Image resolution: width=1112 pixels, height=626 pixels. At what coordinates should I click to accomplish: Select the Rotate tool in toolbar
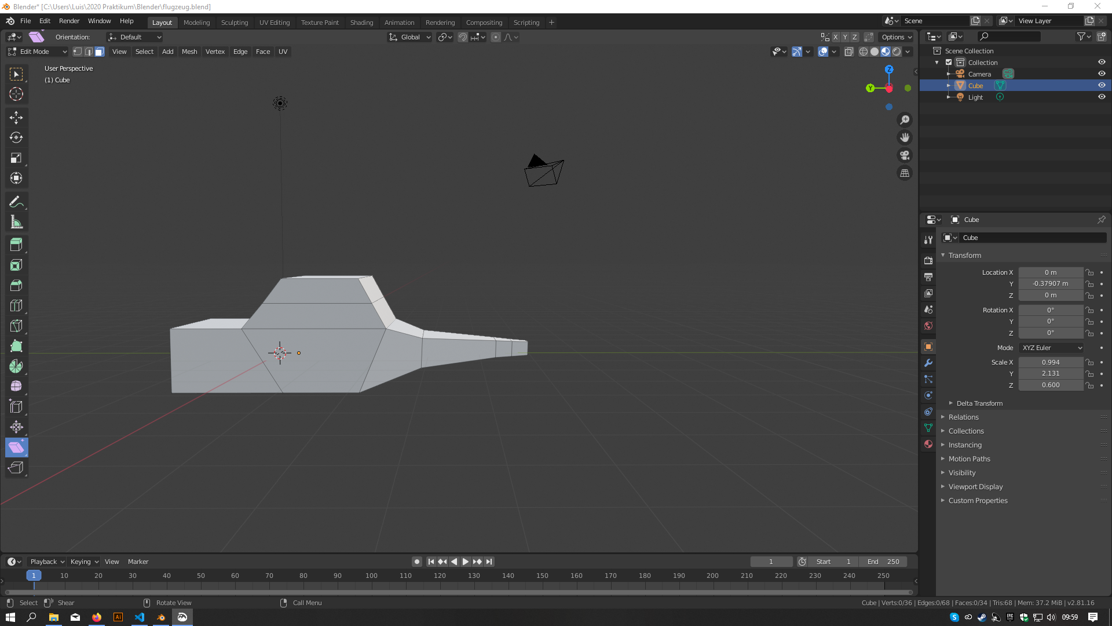(x=16, y=138)
